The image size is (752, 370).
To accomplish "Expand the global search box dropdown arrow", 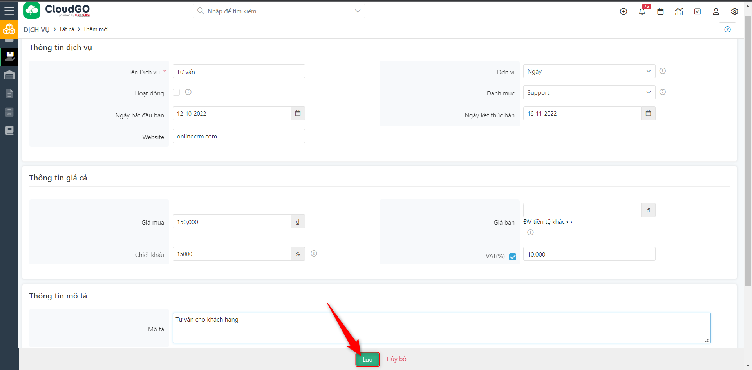I will click(x=357, y=11).
